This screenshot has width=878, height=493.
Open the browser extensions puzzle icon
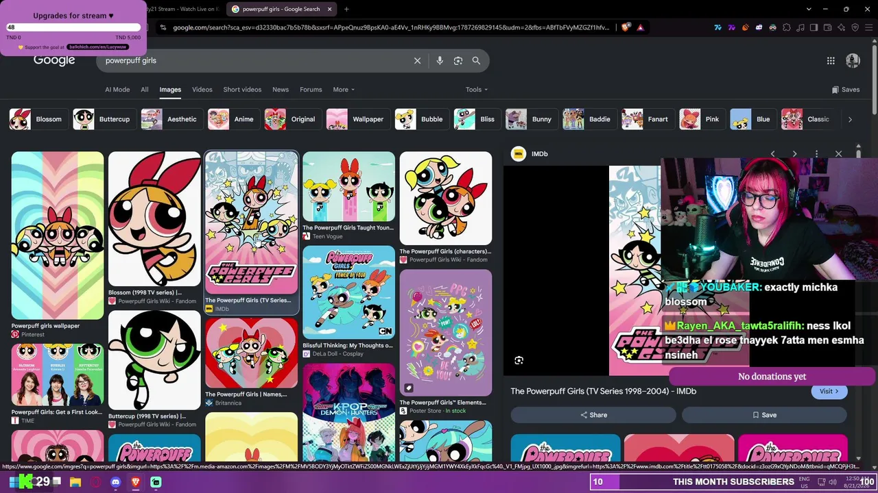(x=787, y=27)
